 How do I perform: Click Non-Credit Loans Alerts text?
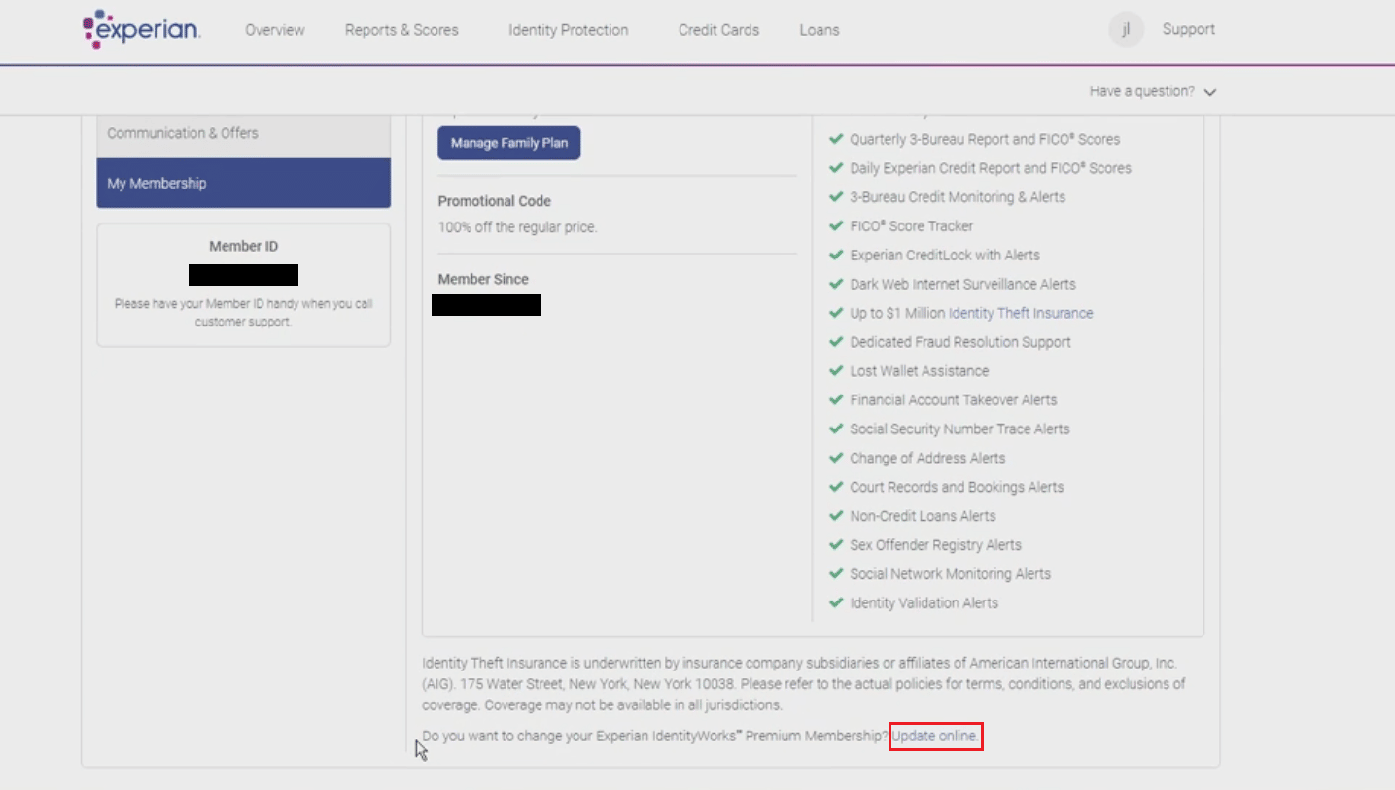923,516
